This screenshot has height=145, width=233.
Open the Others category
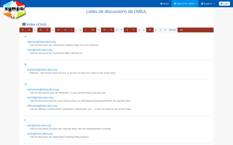(x=172, y=30)
